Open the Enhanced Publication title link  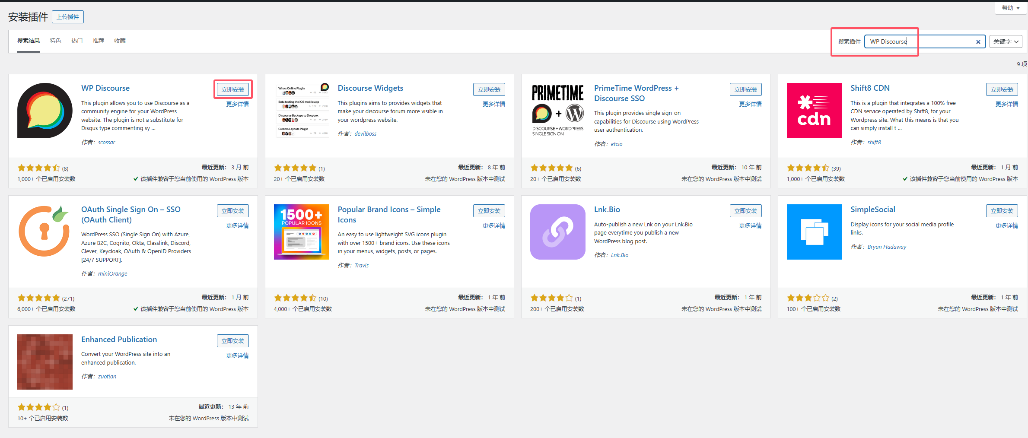119,340
